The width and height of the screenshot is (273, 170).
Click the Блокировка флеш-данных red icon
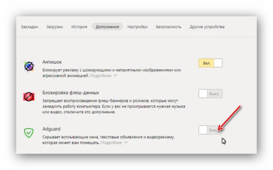(29, 97)
